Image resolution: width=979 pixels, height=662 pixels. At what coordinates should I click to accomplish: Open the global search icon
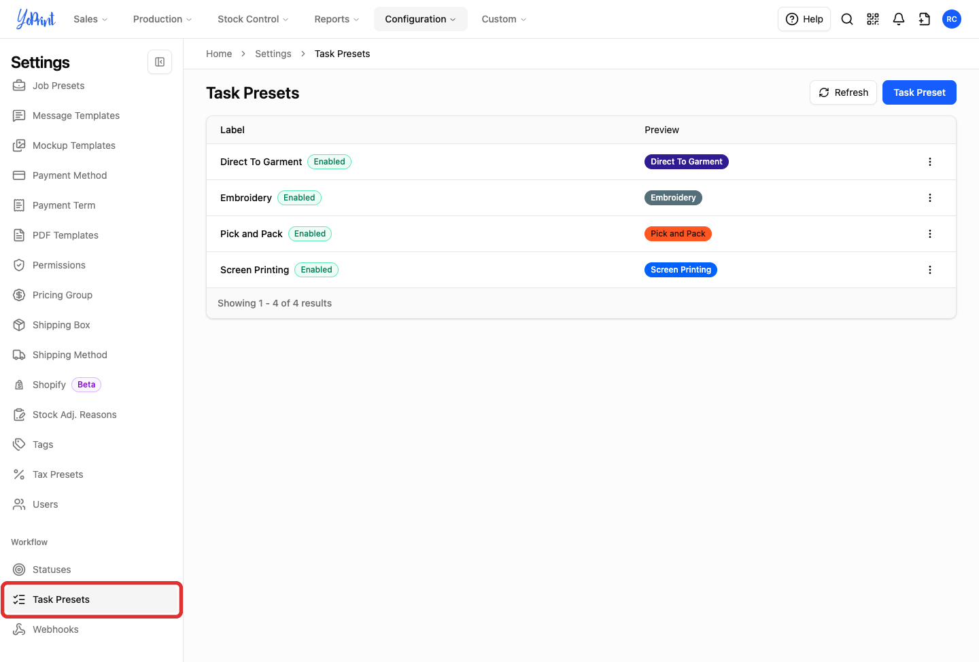tap(847, 19)
